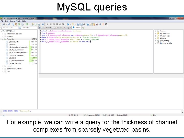Viewport: 184px width, 138px height.
Task: Click the blue help info icon
Action: coord(43,24)
